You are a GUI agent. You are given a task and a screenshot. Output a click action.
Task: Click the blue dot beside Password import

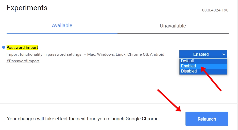click(x=4, y=47)
